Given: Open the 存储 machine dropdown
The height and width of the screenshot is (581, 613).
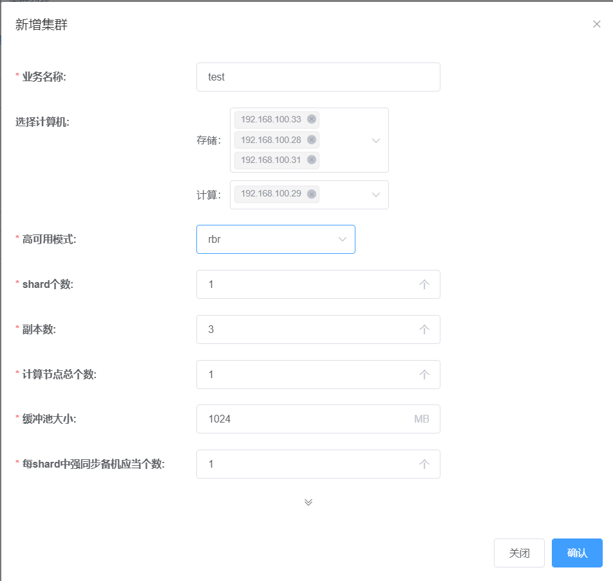Looking at the screenshot, I should [x=376, y=140].
